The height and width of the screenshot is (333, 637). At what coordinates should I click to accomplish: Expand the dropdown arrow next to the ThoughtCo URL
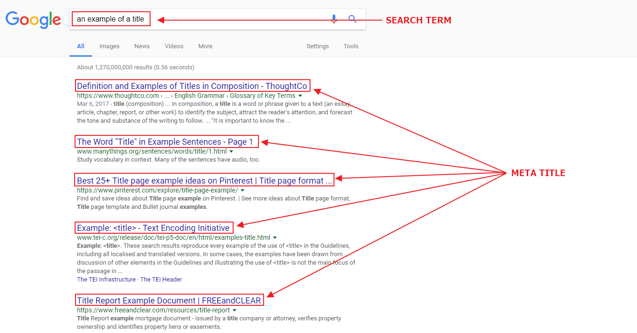[300, 96]
